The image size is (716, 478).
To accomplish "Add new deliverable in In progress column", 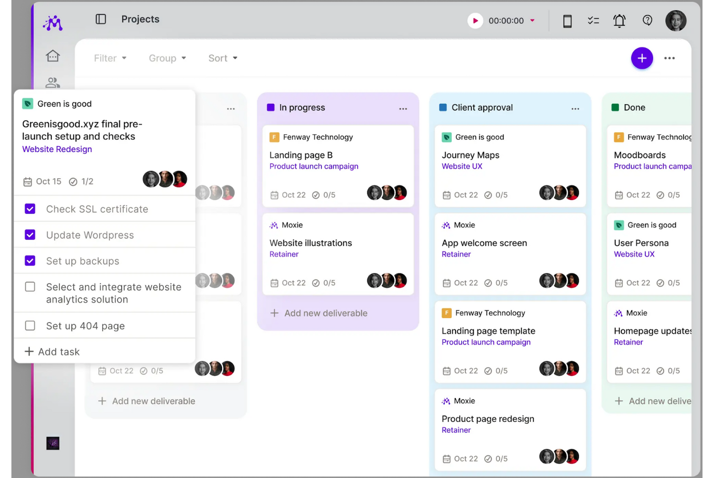I will (319, 313).
